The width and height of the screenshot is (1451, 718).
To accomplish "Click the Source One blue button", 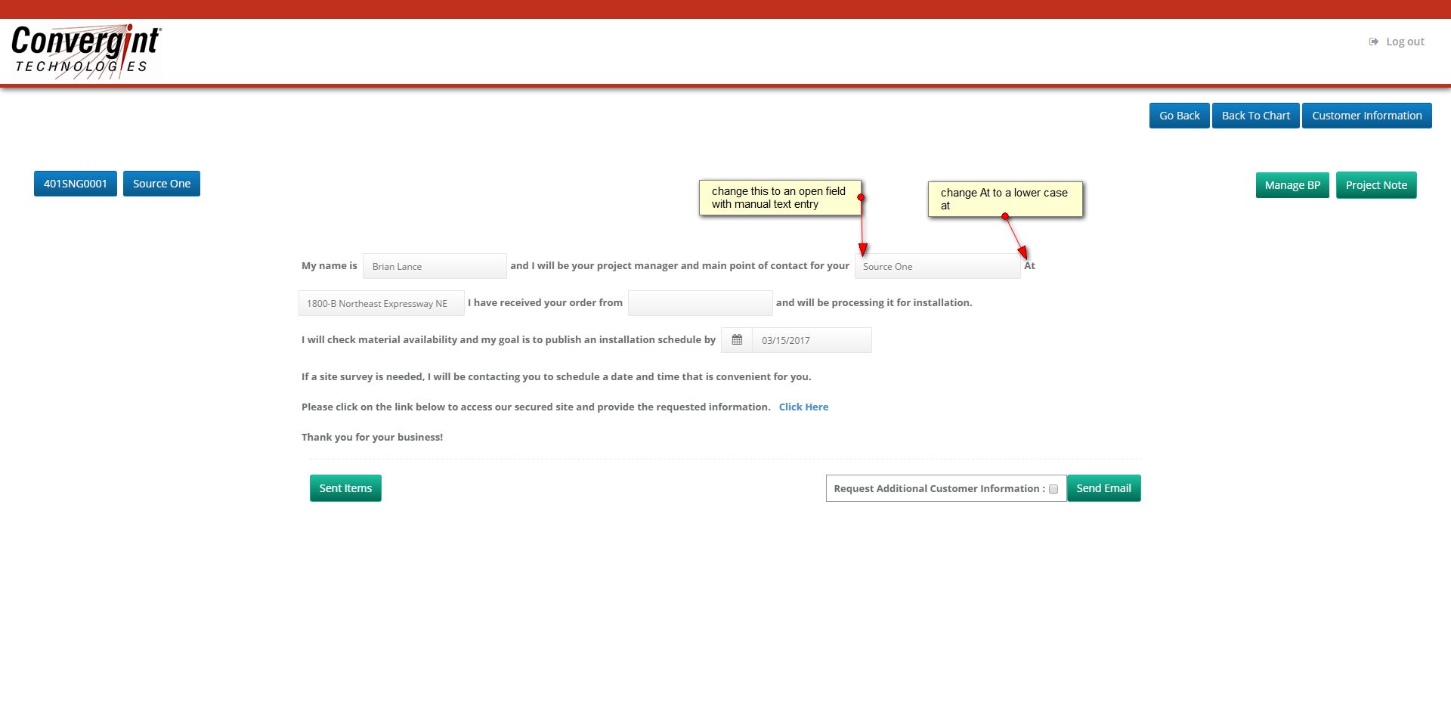I will tap(162, 184).
